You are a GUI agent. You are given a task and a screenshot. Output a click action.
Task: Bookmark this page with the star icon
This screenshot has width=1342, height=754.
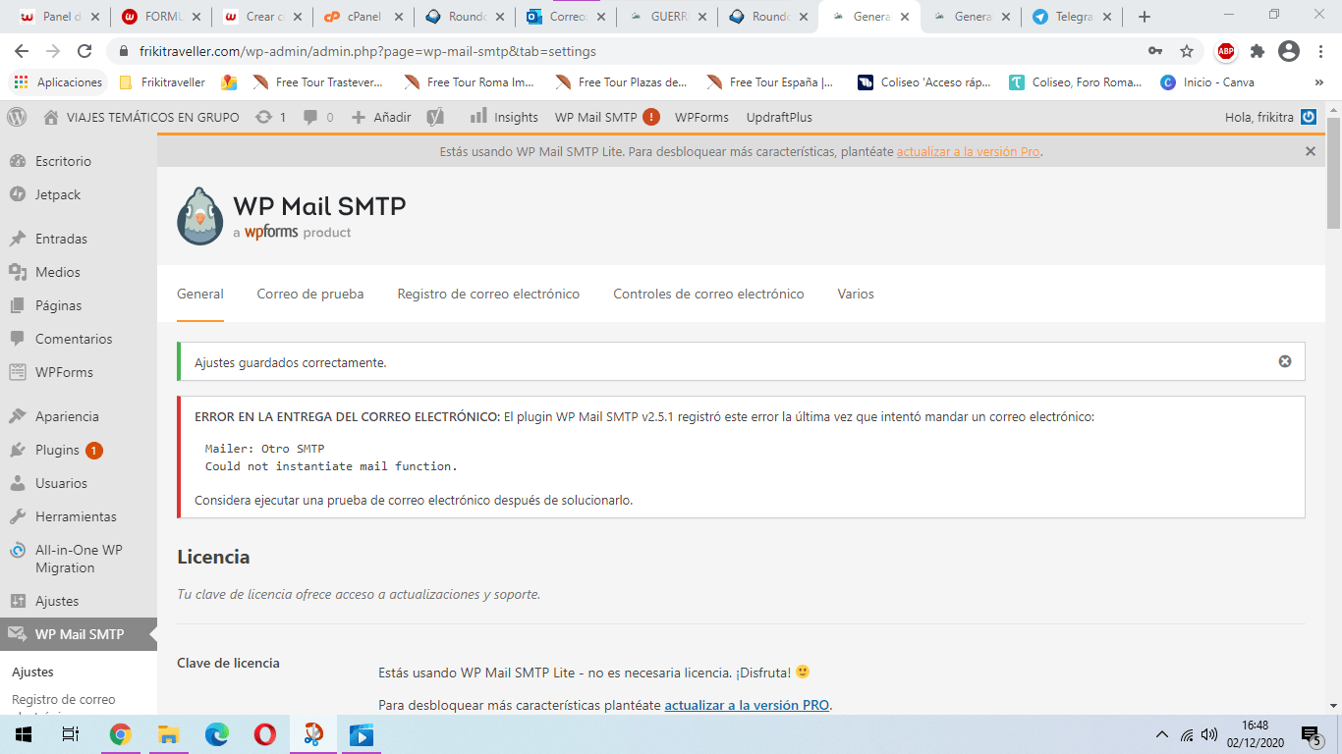click(x=1187, y=51)
